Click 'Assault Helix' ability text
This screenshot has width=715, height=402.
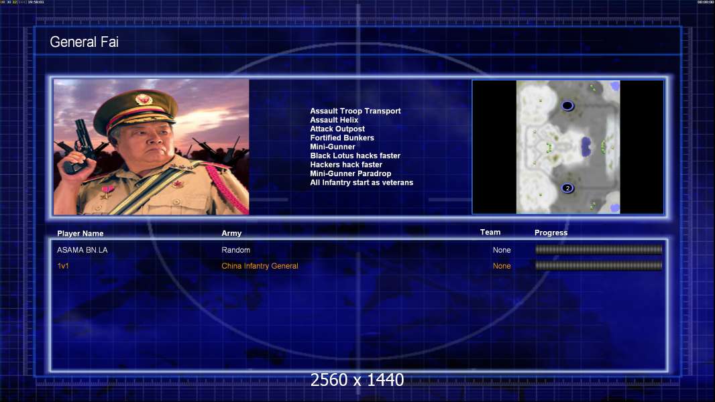[x=334, y=120]
